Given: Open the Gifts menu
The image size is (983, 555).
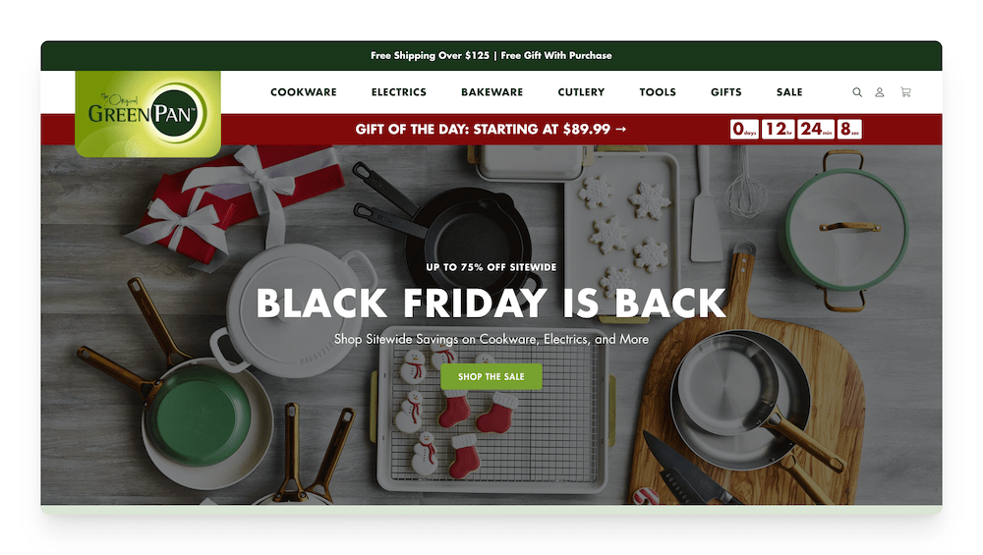Looking at the screenshot, I should pos(726,92).
